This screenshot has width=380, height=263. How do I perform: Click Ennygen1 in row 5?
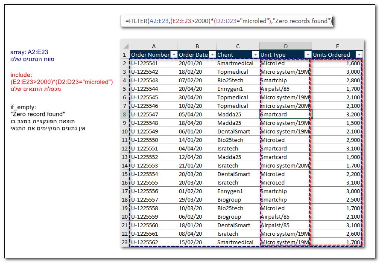click(238, 89)
